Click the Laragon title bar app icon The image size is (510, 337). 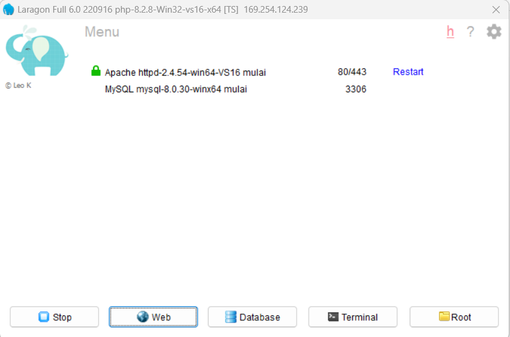coord(8,10)
